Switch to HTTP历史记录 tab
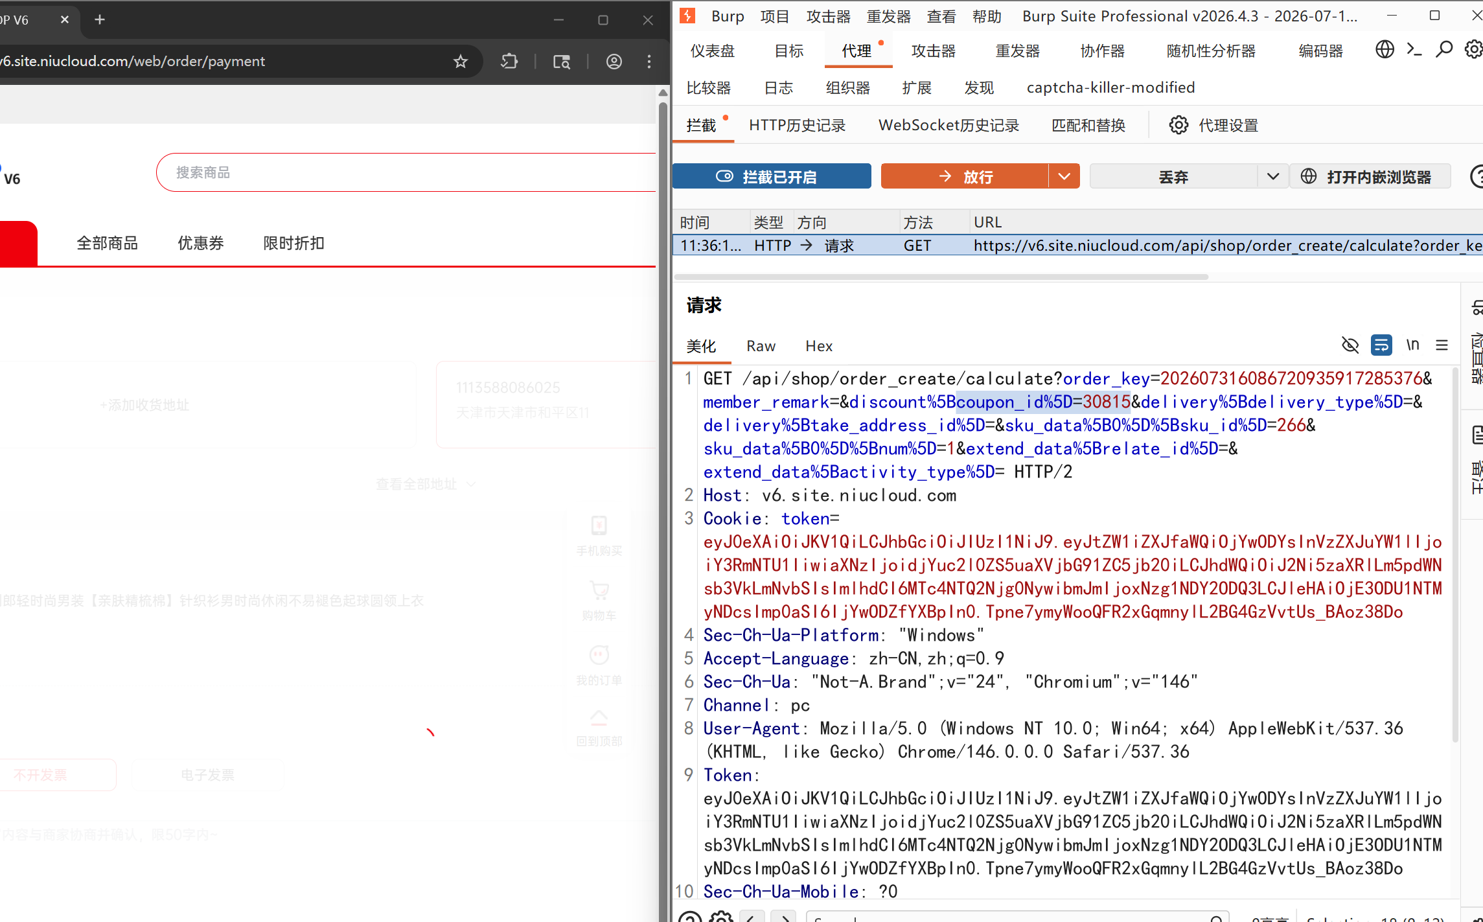The image size is (1483, 922). pyautogui.click(x=797, y=125)
